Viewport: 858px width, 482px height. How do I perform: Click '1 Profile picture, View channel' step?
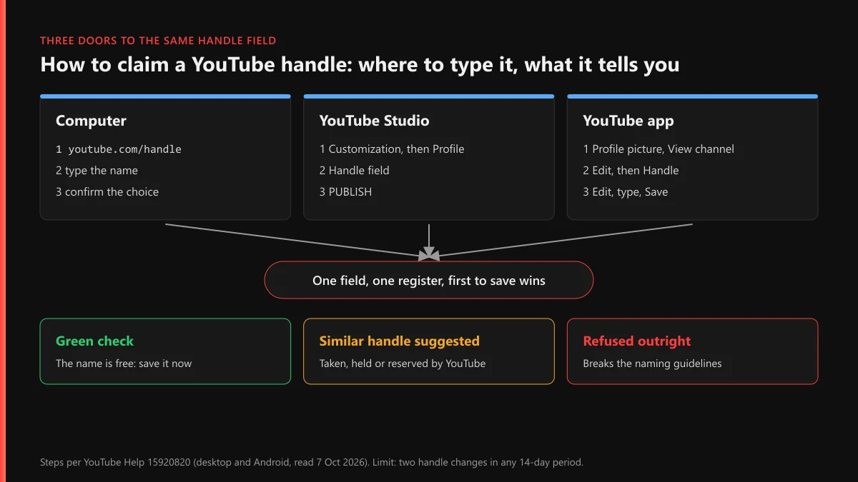tap(659, 149)
